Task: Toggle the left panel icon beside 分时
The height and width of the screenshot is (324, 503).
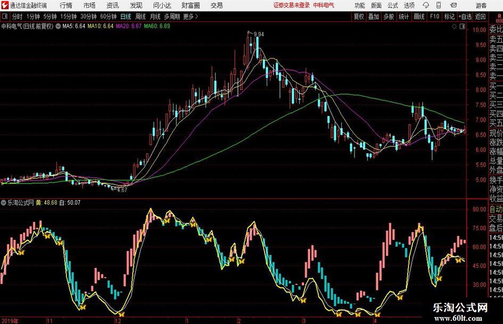Action: point(4,16)
